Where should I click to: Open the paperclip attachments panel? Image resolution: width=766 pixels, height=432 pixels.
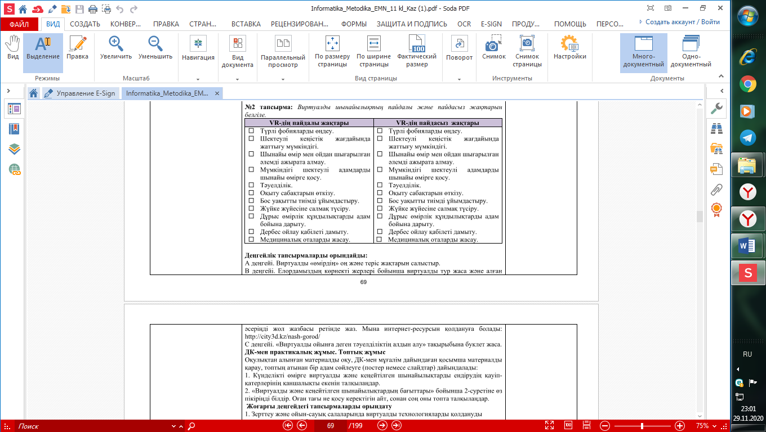tap(717, 189)
